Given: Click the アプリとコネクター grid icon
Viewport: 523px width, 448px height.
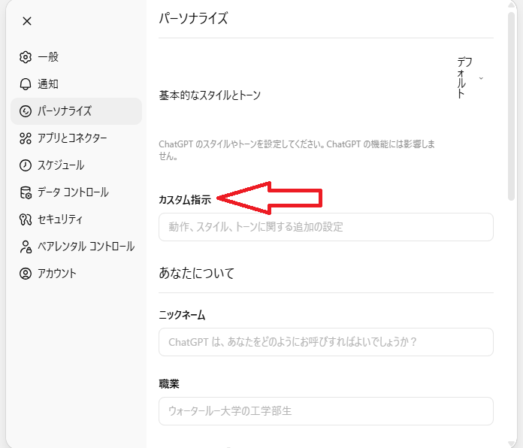Looking at the screenshot, I should point(26,138).
